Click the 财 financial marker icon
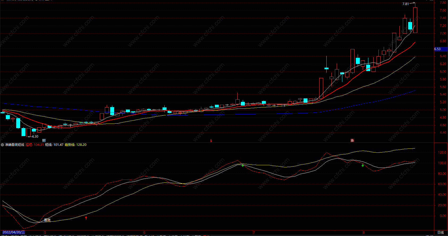The height and width of the screenshot is (236, 448). [44, 141]
